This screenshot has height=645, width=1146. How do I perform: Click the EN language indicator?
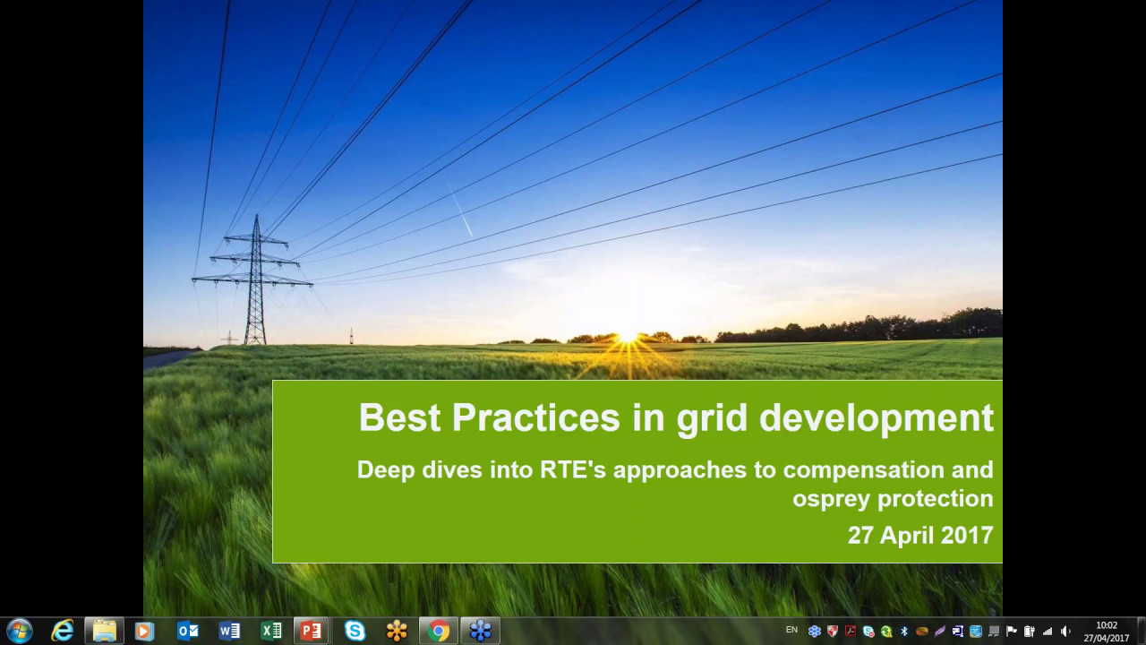[x=791, y=630]
